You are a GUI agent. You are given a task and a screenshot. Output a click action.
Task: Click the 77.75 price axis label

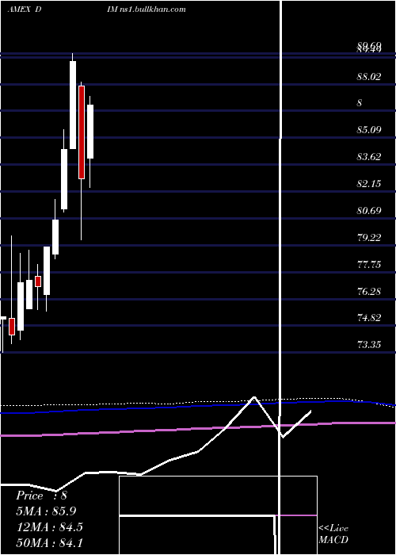[x=369, y=264]
